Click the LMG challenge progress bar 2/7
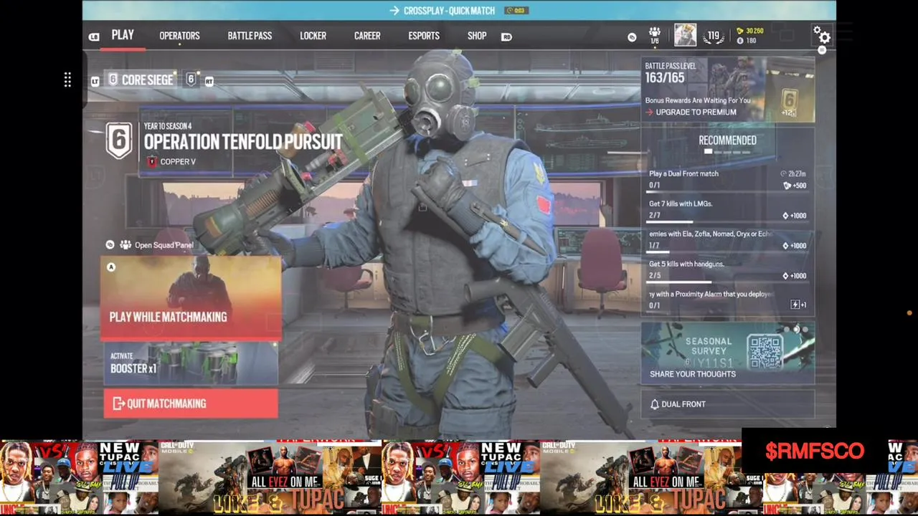The height and width of the screenshot is (516, 918). click(x=728, y=221)
